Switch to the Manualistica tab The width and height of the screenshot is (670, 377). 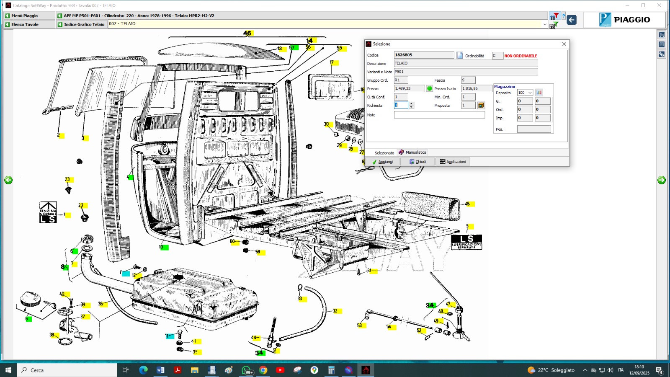coord(412,152)
